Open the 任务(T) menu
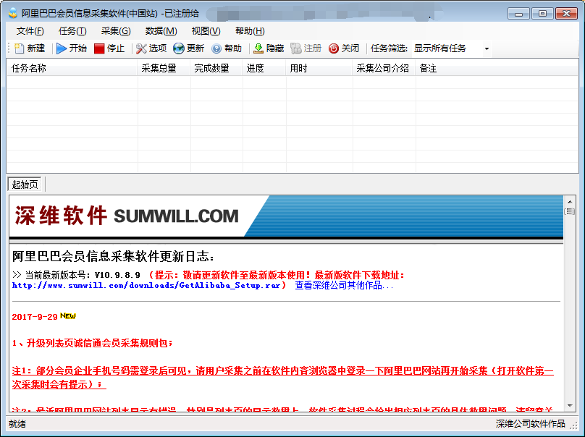Viewport: 585px width, 437px height. coord(72,31)
